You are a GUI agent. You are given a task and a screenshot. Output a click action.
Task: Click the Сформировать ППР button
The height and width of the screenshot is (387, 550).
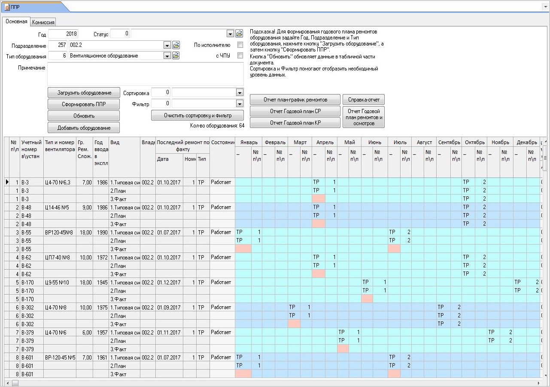(x=84, y=104)
